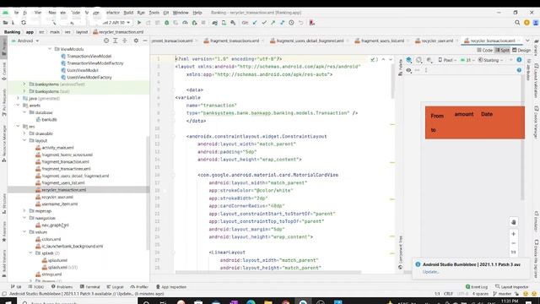Open the AVD device manager icon
This screenshot has height=304, width=540.
tap(224, 23)
